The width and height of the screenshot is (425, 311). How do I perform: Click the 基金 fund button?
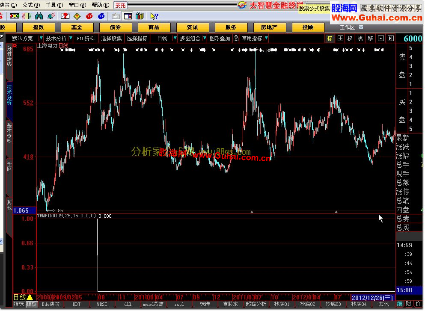click(77, 27)
